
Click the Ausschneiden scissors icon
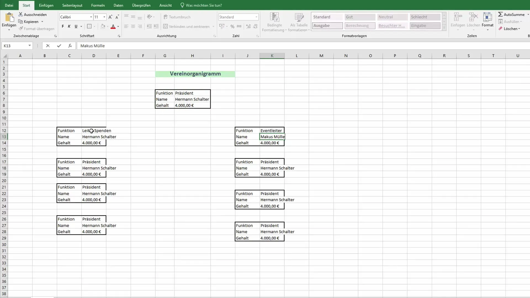[x=21, y=14]
